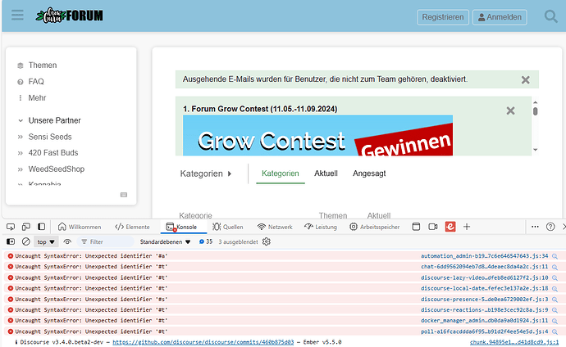Search the automation_admin error via magnifier icon

(x=555, y=257)
